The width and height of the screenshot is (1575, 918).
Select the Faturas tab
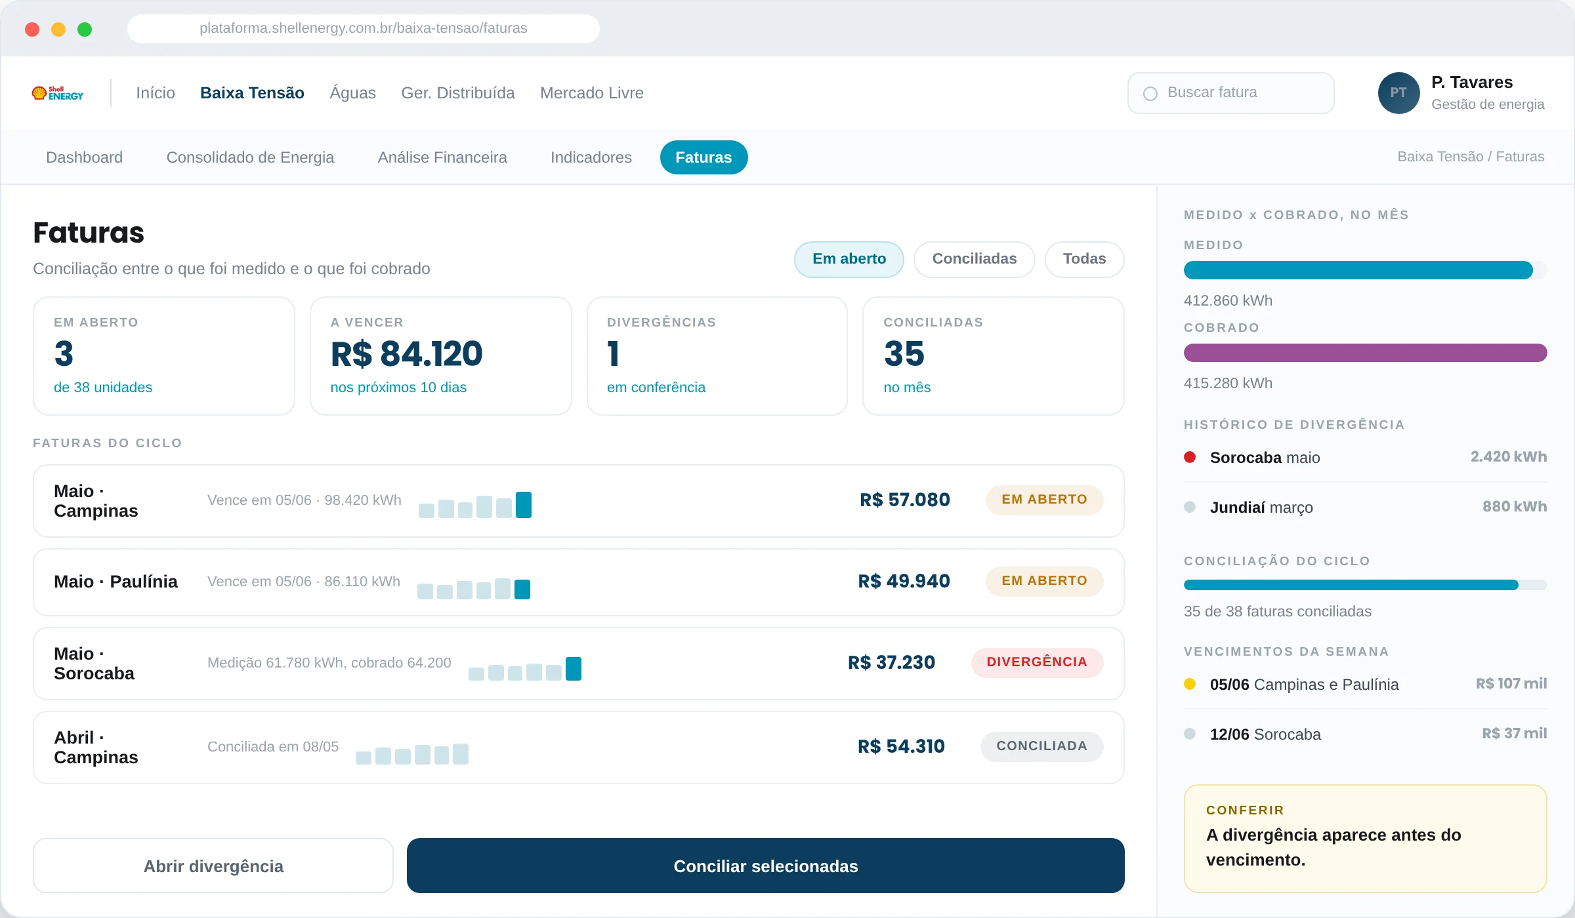(703, 157)
